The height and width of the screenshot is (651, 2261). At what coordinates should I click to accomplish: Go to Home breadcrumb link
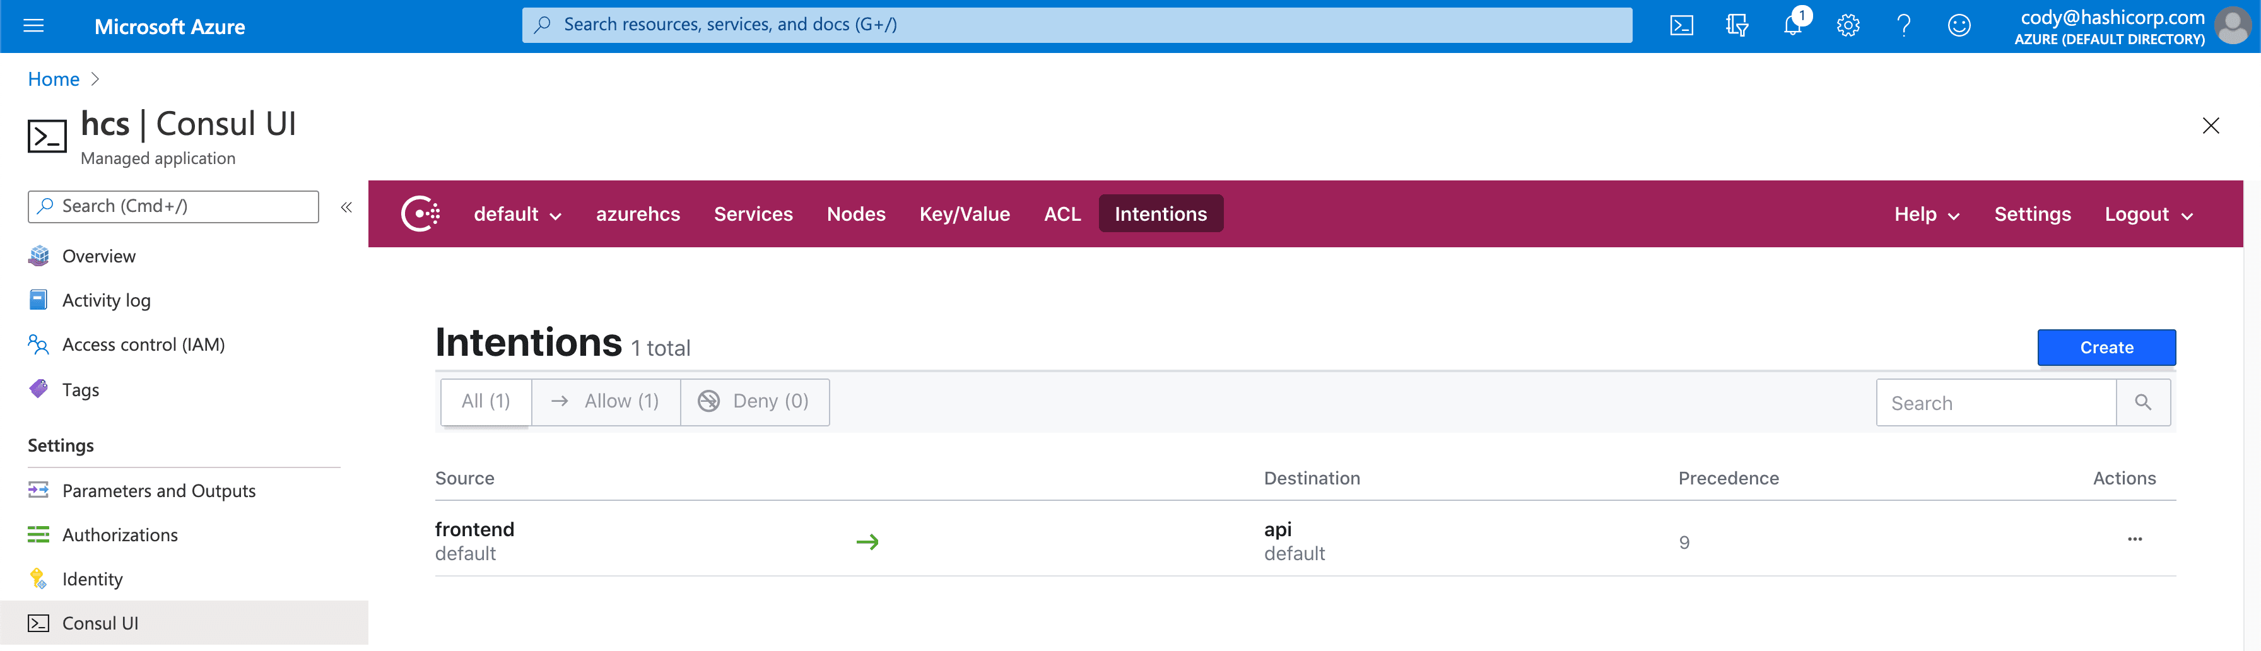pyautogui.click(x=54, y=80)
